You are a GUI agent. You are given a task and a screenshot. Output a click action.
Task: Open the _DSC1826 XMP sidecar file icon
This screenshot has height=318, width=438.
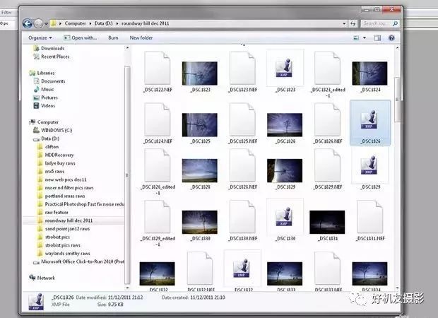(369, 121)
